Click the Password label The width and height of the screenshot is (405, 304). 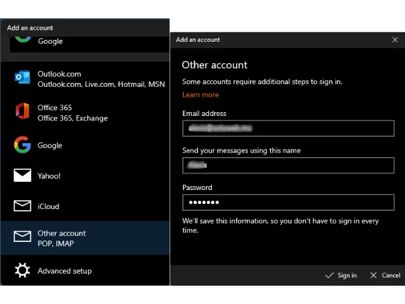coord(197,187)
